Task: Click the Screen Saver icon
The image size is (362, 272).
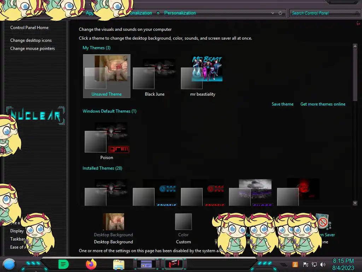Action: pyautogui.click(x=323, y=222)
